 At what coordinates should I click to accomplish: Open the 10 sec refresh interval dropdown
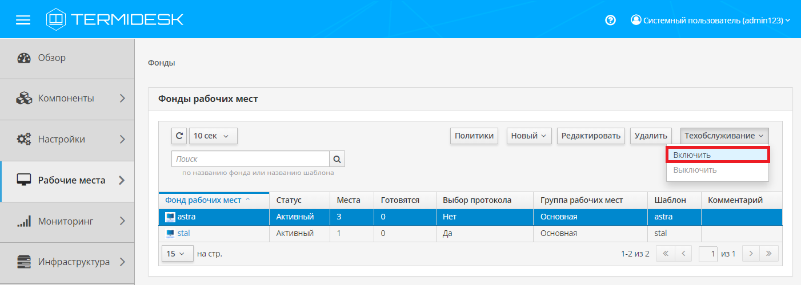[x=213, y=136]
